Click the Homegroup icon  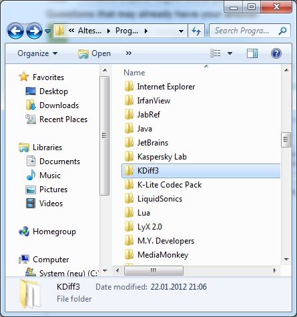pos(24,232)
